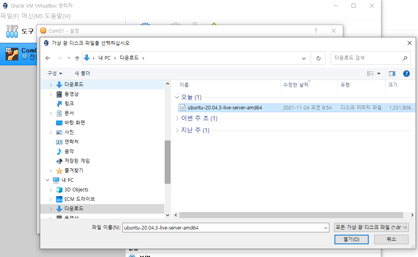Click 도구 tools icon in VirtualBox

12,31
